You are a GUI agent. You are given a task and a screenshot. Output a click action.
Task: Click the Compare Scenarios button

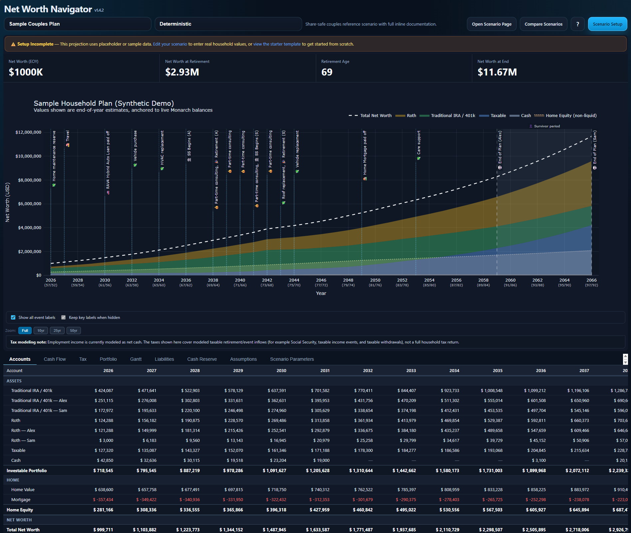543,24
